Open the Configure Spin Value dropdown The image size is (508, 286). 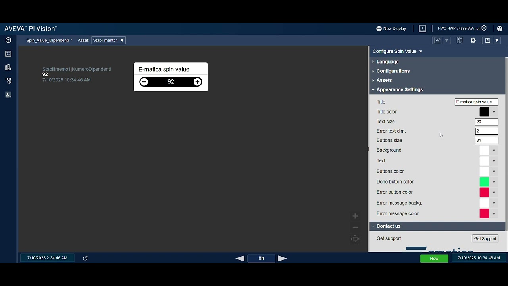coord(397,51)
